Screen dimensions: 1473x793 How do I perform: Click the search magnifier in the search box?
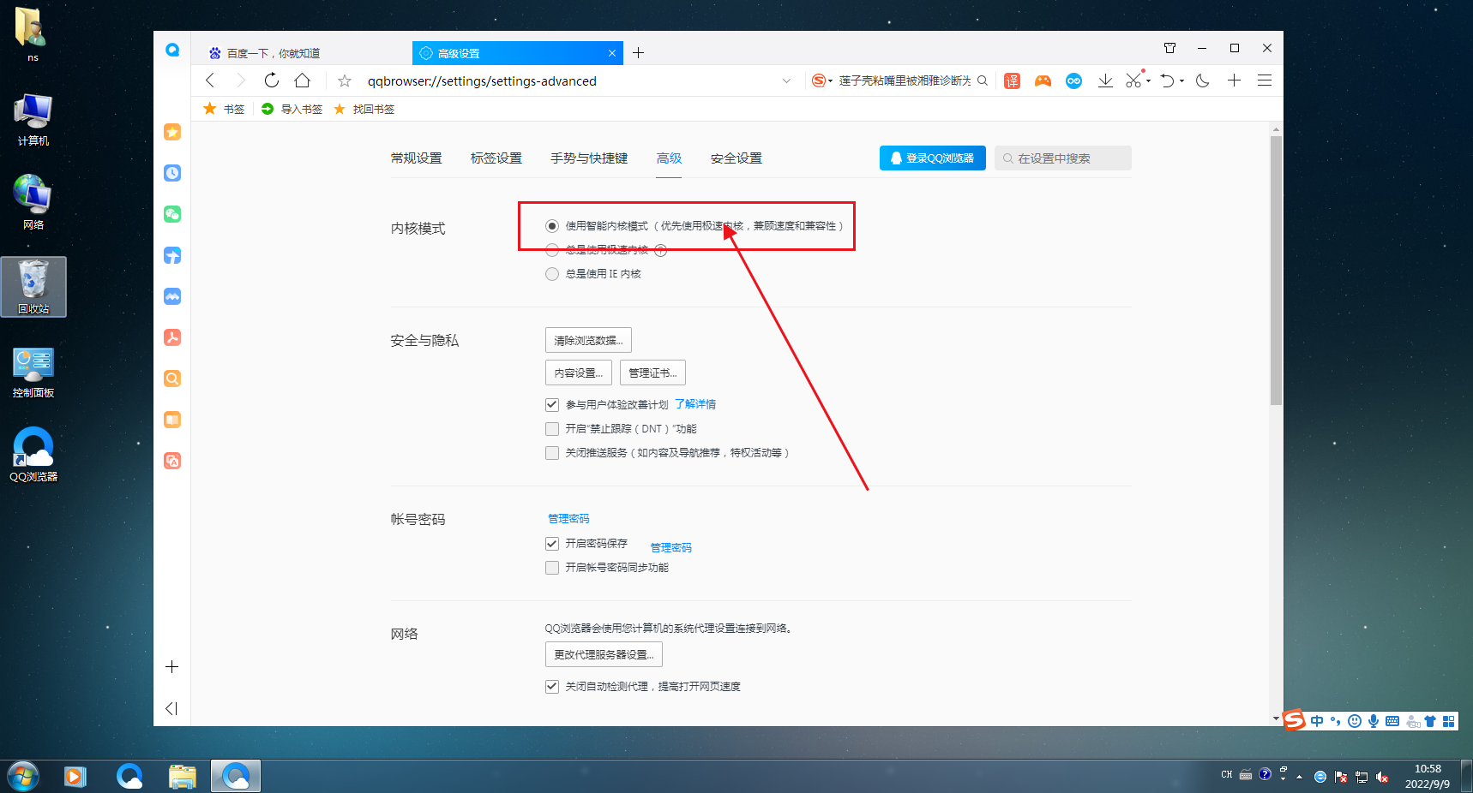click(983, 80)
